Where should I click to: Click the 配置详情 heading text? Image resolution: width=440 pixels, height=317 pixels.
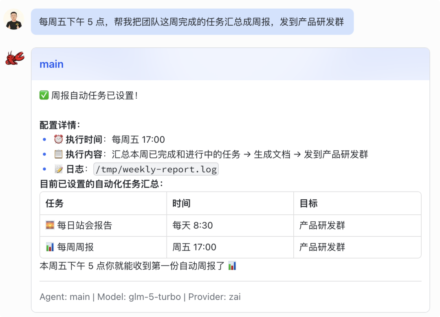pos(60,125)
